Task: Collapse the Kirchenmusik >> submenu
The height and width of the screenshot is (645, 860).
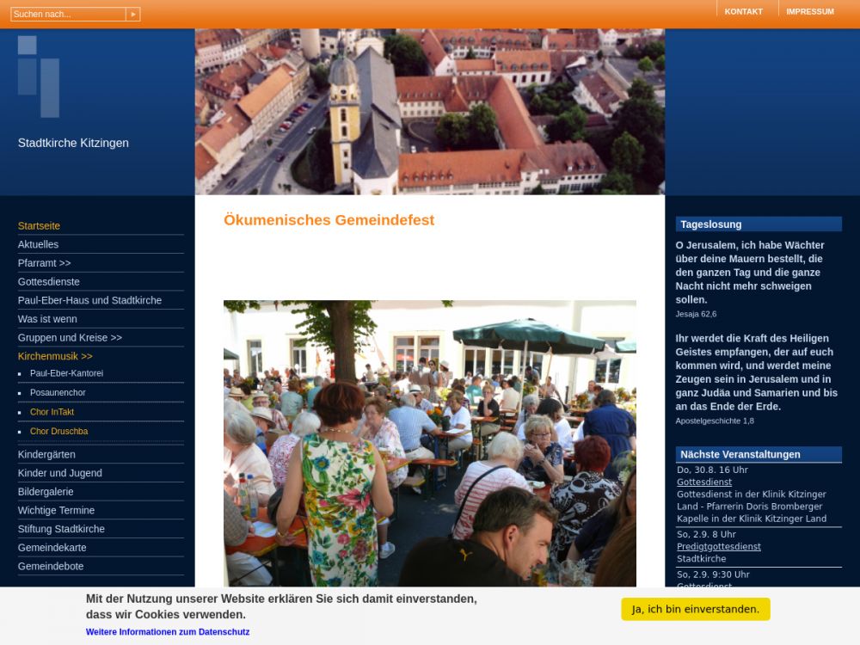Action: pos(55,356)
